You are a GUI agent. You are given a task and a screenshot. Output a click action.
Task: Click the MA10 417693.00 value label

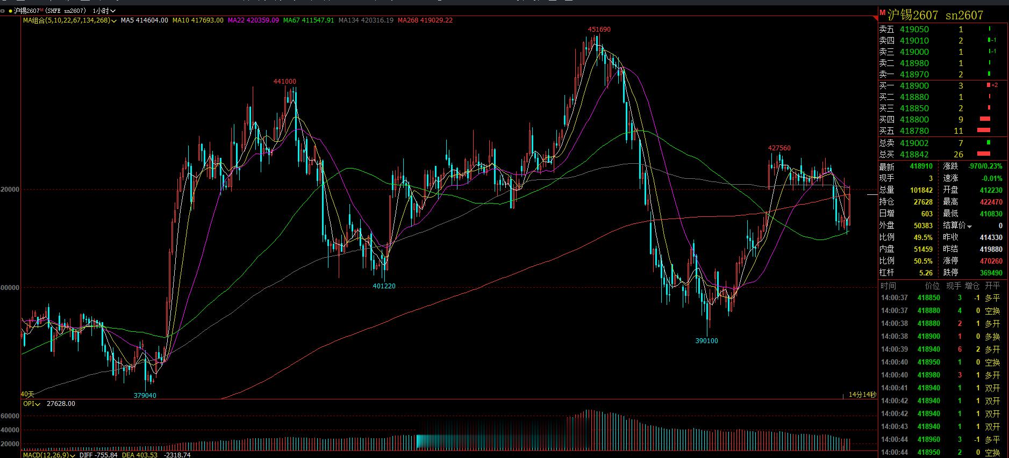(198, 20)
